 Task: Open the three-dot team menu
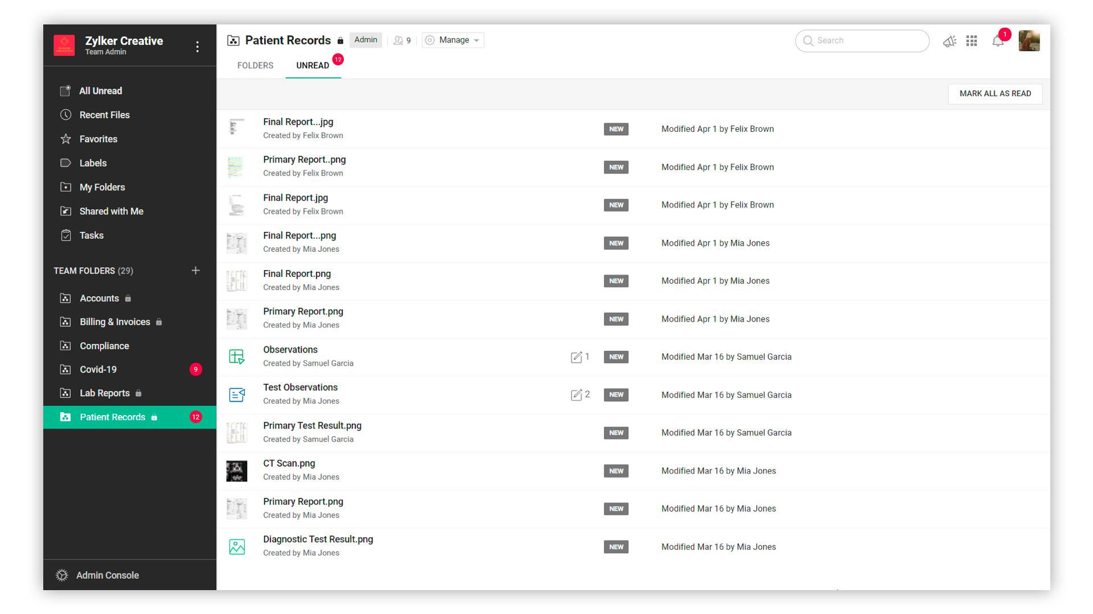pyautogui.click(x=198, y=47)
